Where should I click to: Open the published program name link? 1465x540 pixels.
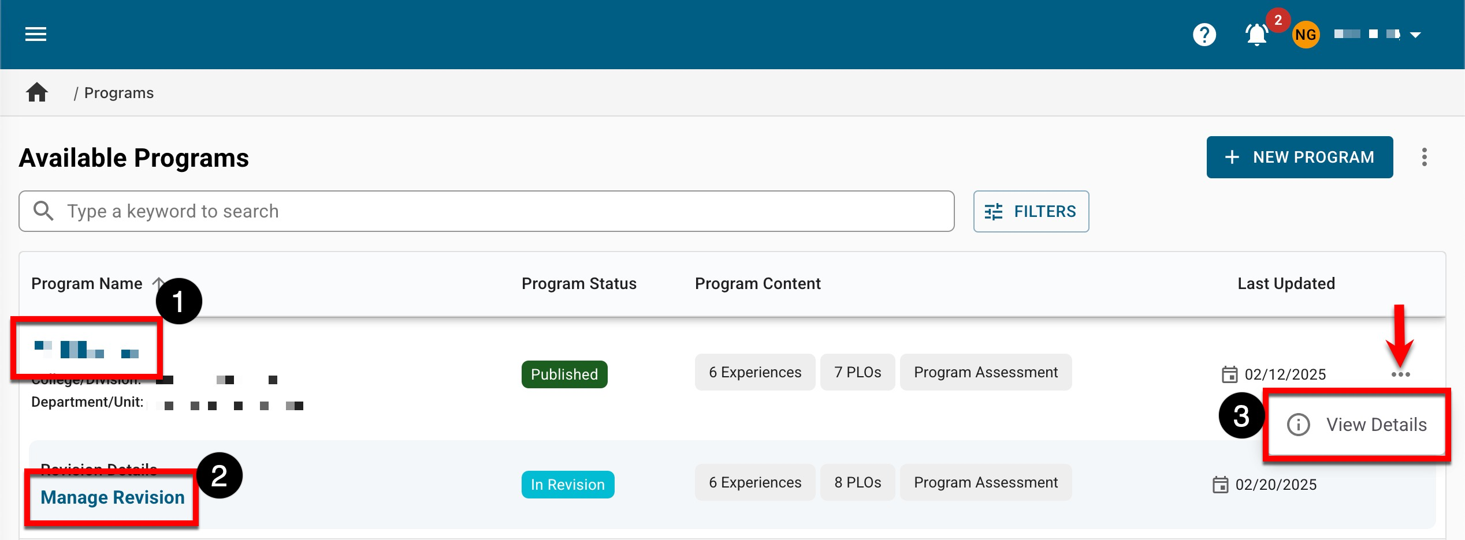[x=87, y=350]
